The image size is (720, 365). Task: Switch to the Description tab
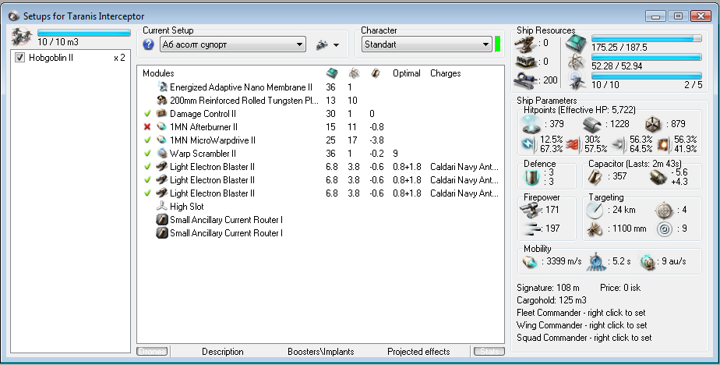223,352
